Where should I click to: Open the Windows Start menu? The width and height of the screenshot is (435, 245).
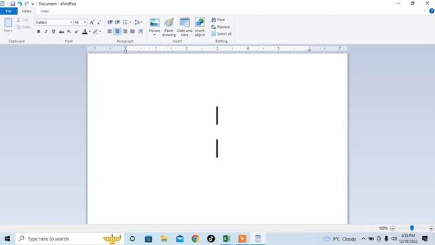point(7,239)
